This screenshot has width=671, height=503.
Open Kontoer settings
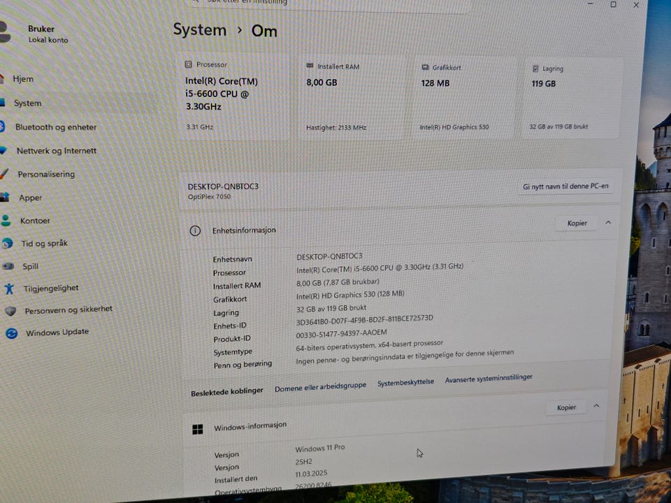pos(35,221)
